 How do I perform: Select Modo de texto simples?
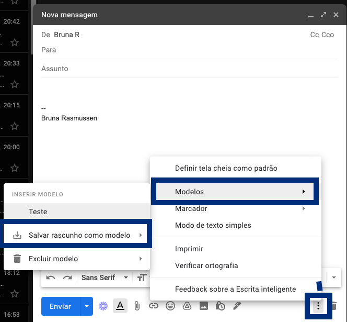[236, 225]
